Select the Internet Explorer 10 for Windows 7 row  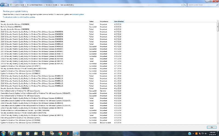click(61, 118)
